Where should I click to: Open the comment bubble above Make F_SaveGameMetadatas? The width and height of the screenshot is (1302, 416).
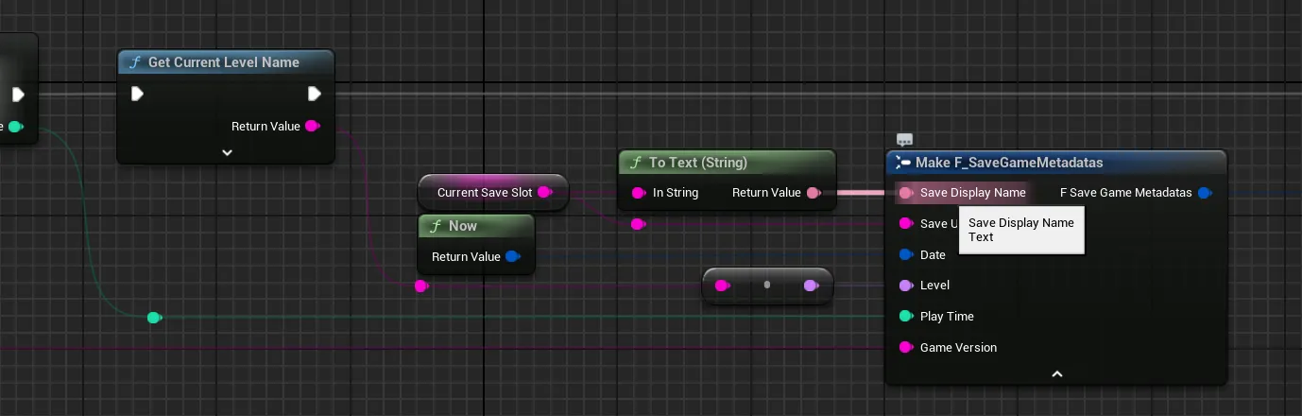coord(904,140)
